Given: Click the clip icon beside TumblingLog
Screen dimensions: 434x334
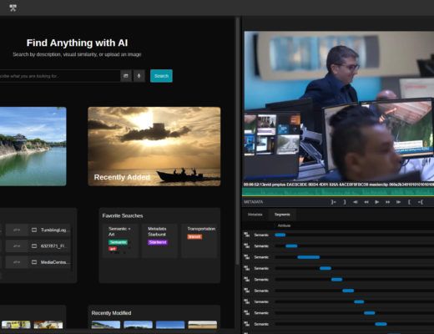Looking at the screenshot, I should pyautogui.click(x=34, y=230).
